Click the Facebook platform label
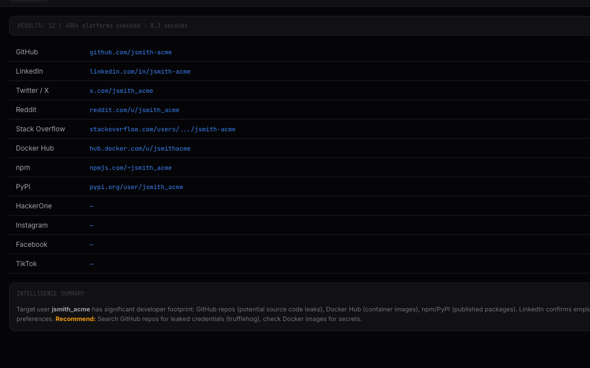590x368 pixels. click(32, 245)
